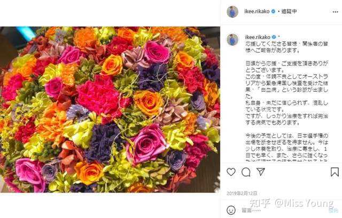Click the 發佈 post comment button
Viewport: 342px width, 218px height.
[333, 211]
